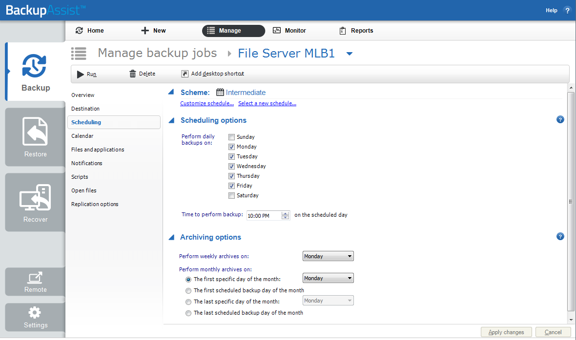Open the last specific day dropdown

[x=328, y=301]
